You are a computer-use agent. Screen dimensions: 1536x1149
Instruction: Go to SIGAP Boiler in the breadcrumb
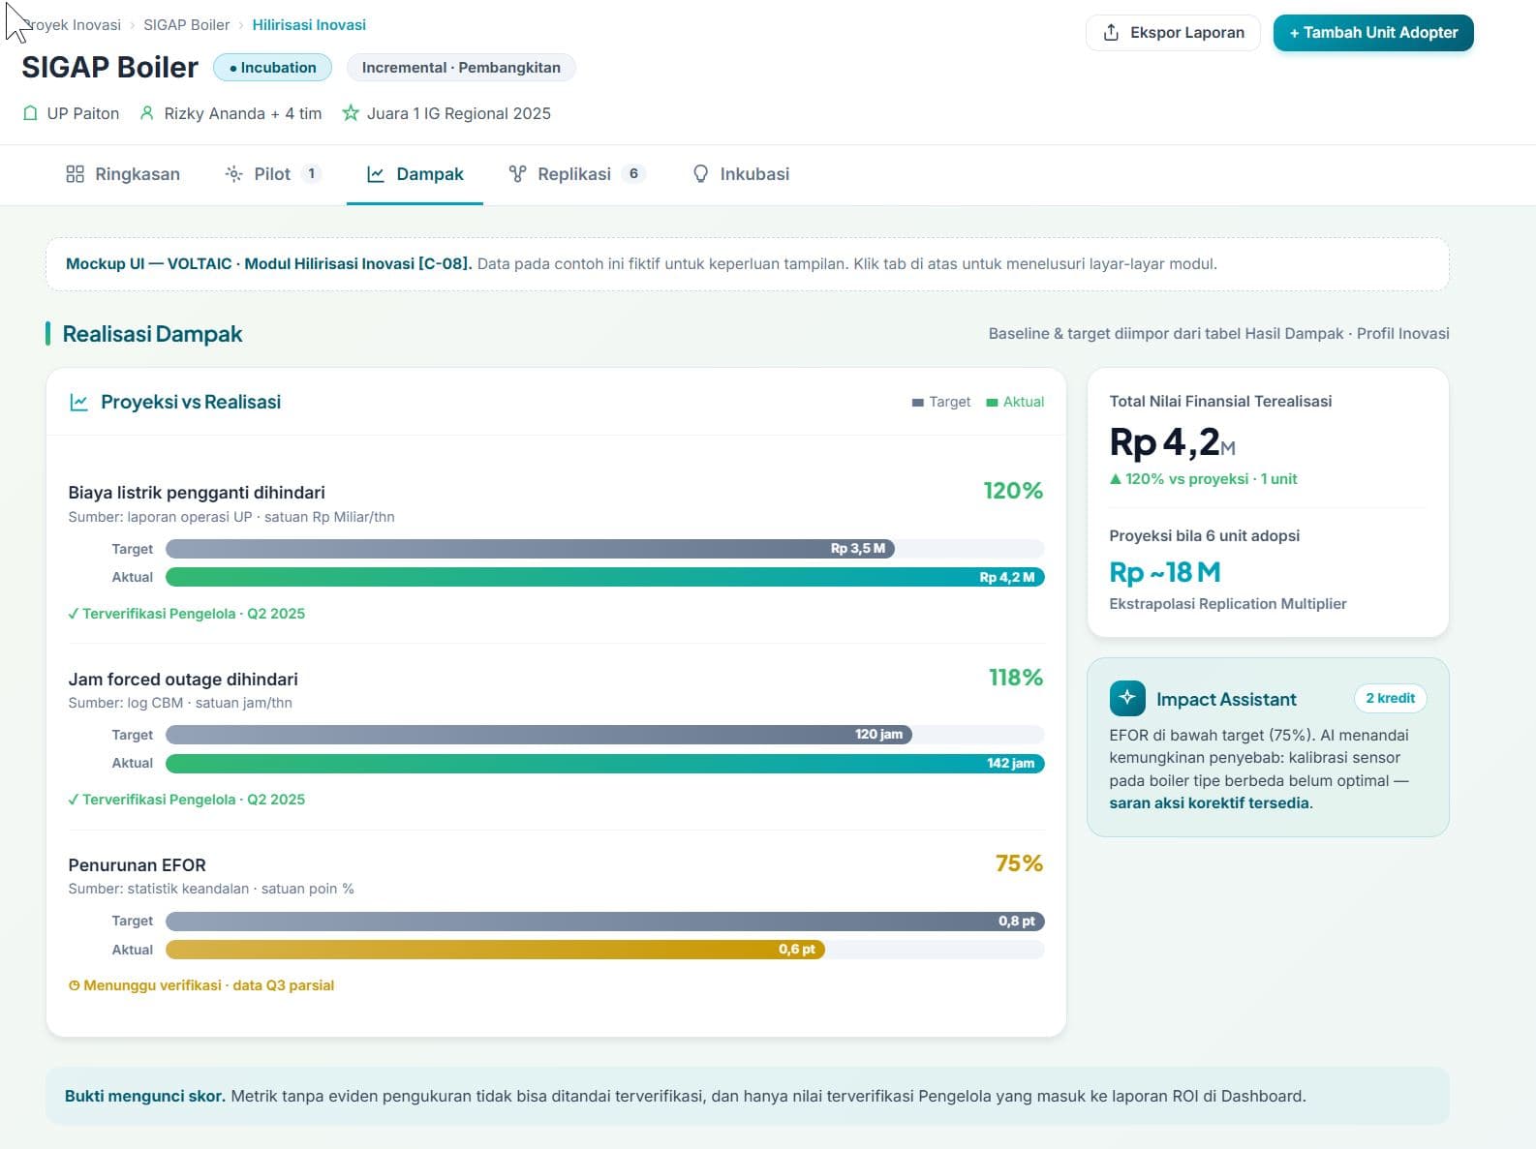[187, 25]
